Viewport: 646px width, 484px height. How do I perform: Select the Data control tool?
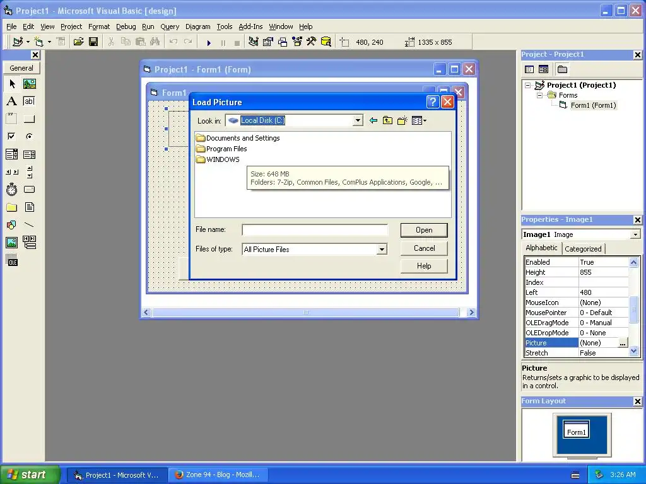pyautogui.click(x=29, y=243)
